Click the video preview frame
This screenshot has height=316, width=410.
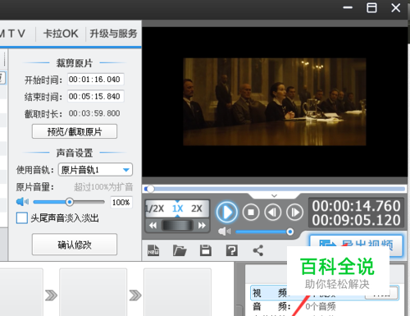pyautogui.click(x=275, y=102)
